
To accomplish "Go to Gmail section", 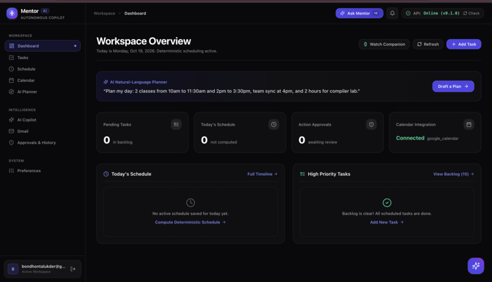I will pos(43,131).
